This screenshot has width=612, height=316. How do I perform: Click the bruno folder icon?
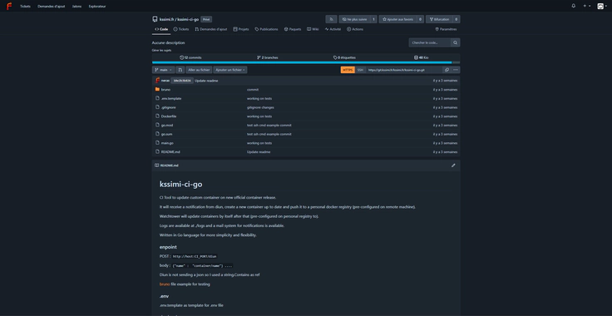click(157, 89)
